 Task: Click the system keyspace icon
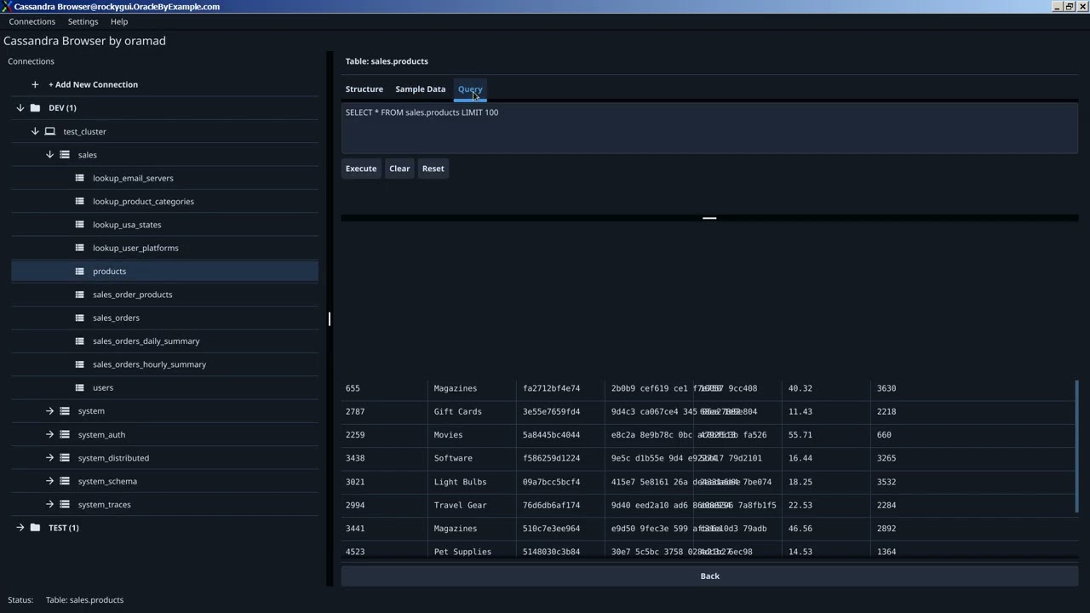(x=65, y=411)
